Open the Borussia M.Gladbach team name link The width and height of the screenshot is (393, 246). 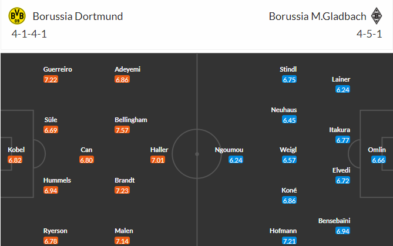(318, 16)
